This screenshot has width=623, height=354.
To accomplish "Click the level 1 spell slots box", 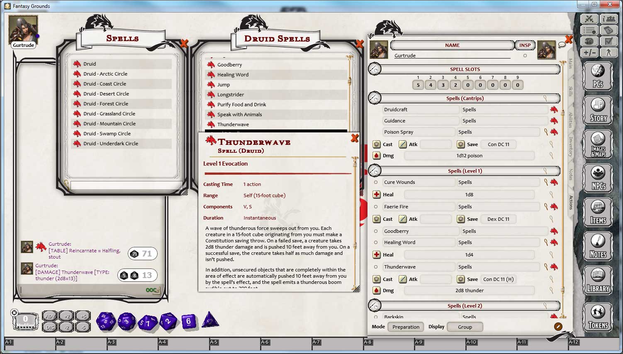I will point(418,85).
